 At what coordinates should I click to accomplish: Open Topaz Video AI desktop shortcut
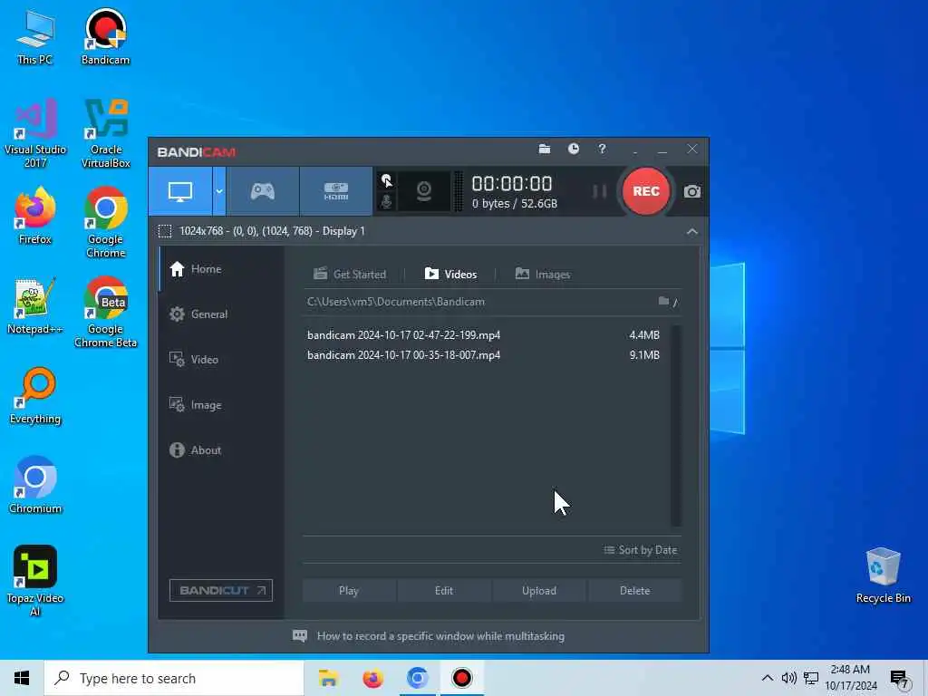tap(35, 581)
